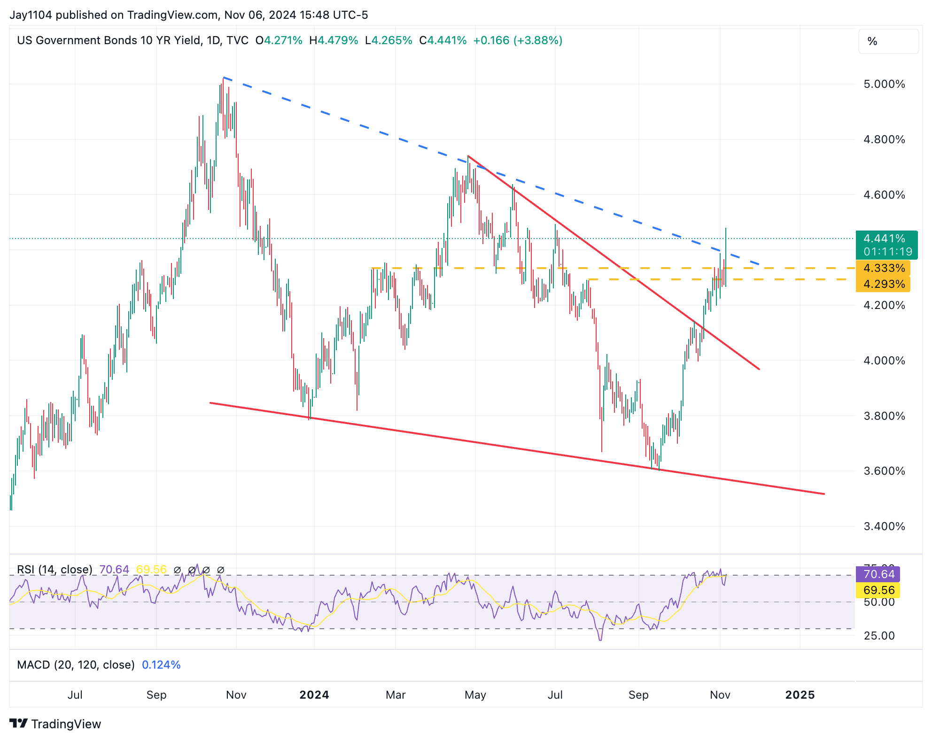Click the yellow 4.333% price level label
The image size is (932, 740).
(883, 268)
